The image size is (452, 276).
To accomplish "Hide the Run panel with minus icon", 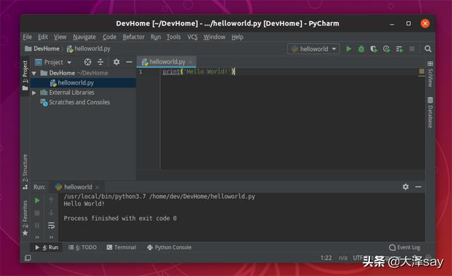I will pos(418,187).
